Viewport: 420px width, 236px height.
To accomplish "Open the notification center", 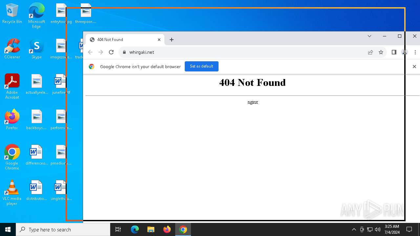I will tap(409, 229).
